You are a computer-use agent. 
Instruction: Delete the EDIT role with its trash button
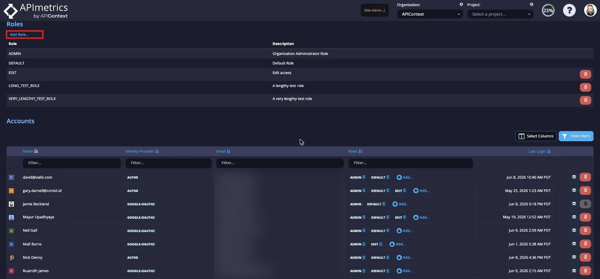pos(585,74)
